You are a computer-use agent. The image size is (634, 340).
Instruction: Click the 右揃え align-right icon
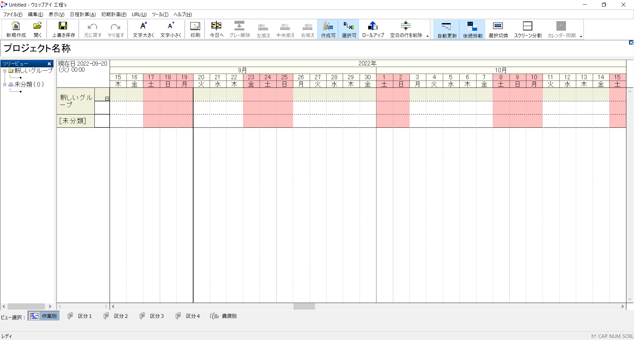[307, 29]
